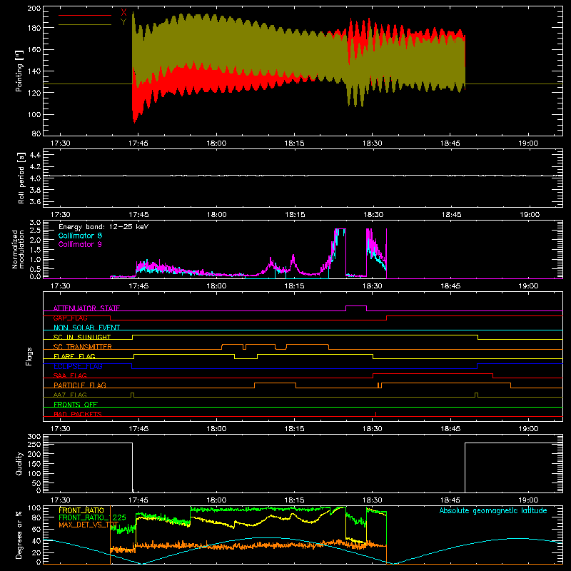Click the 4.4 tick on Roll period axis
Screen dimensions: 571x571
pyautogui.click(x=35, y=155)
